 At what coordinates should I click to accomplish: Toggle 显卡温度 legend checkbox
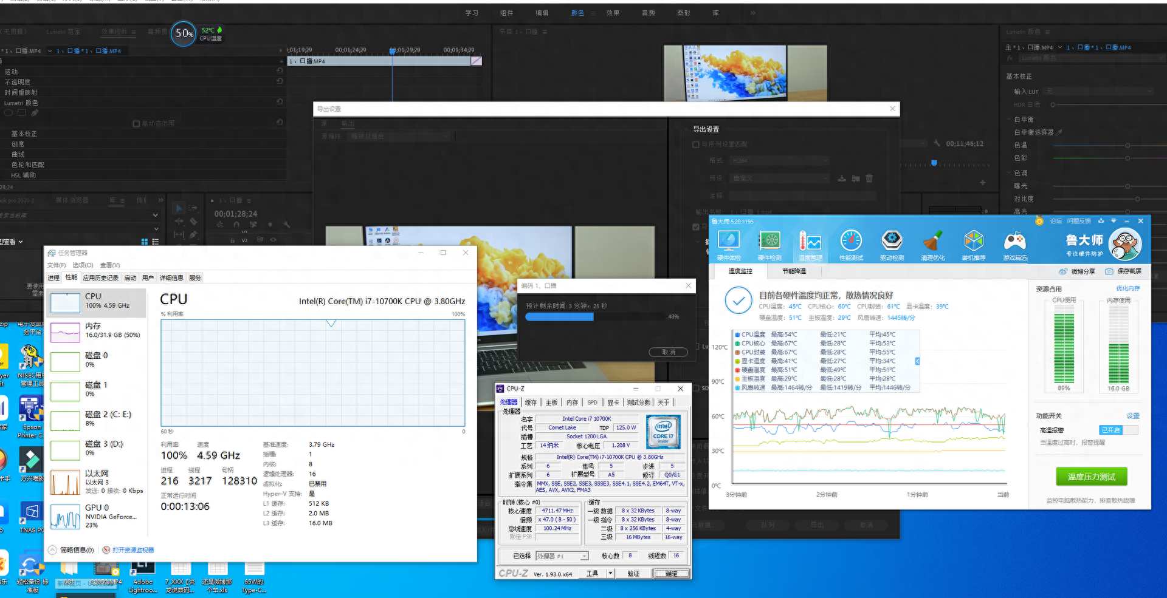coord(737,361)
